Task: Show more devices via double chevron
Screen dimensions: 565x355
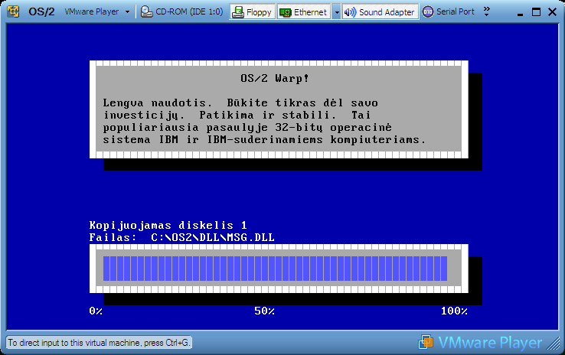Action: coord(486,11)
